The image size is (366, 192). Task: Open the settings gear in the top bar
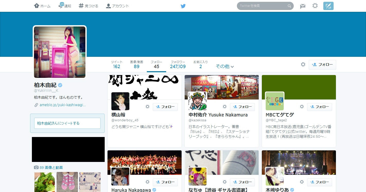coord(315,6)
